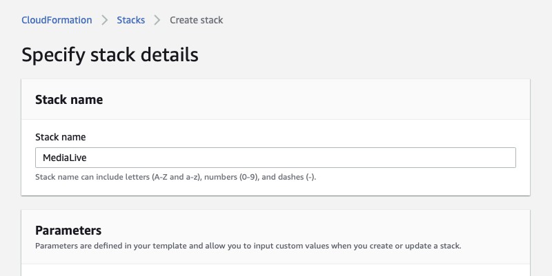This screenshot has height=276, width=552.
Task: Click chevron between CloudFormation and Stacks
Action: [x=105, y=20]
